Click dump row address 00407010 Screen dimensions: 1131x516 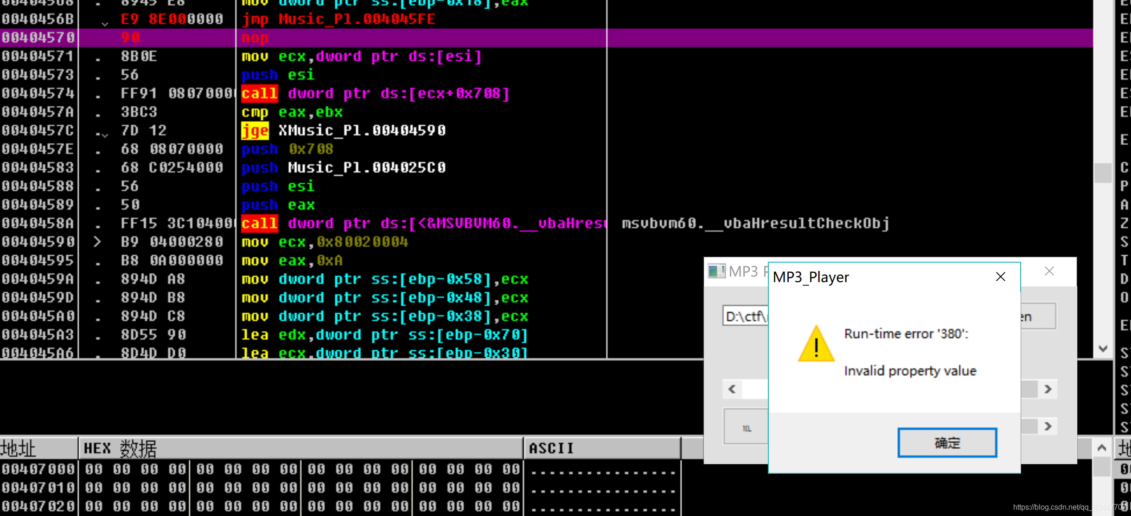(x=38, y=488)
